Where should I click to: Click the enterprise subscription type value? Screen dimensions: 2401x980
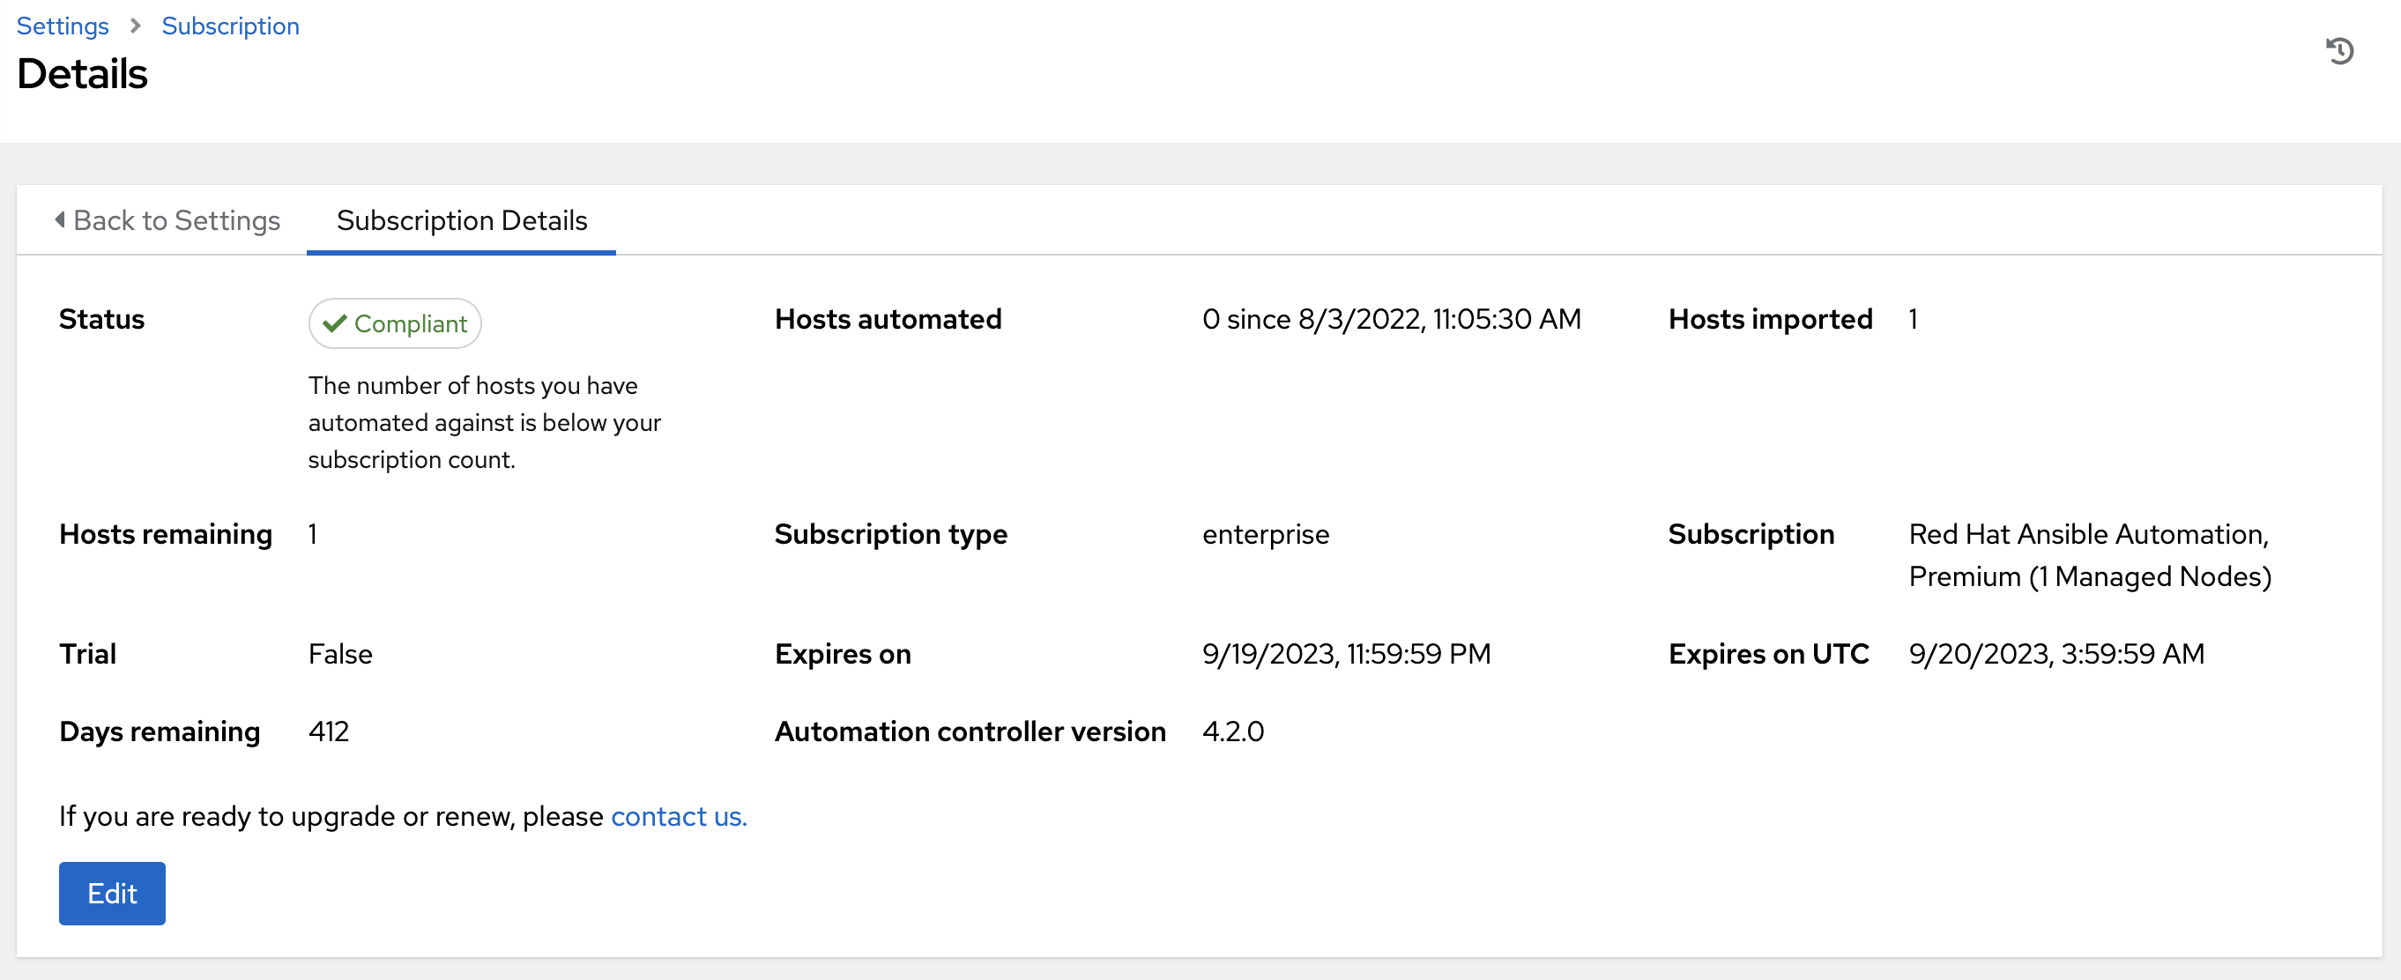click(1265, 534)
